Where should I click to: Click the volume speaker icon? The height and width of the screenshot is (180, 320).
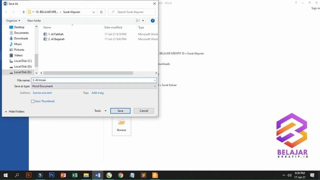289,175
